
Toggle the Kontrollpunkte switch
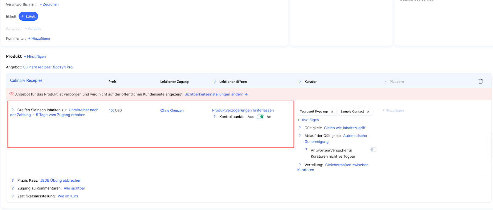point(260,117)
